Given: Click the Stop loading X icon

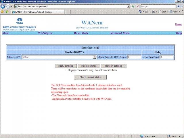Looking at the screenshot, I should (x=138, y=6).
